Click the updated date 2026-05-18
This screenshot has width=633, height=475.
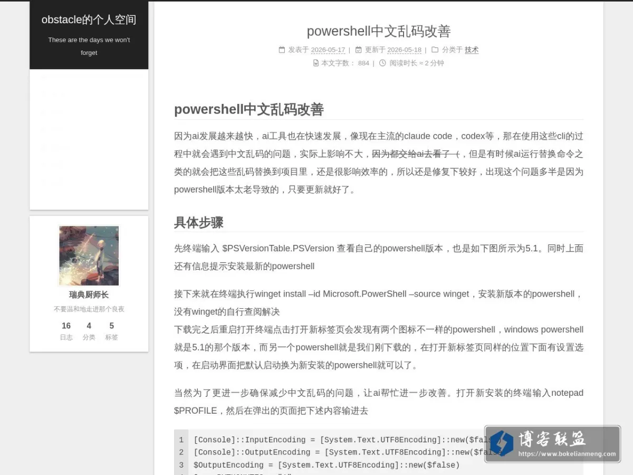point(404,50)
